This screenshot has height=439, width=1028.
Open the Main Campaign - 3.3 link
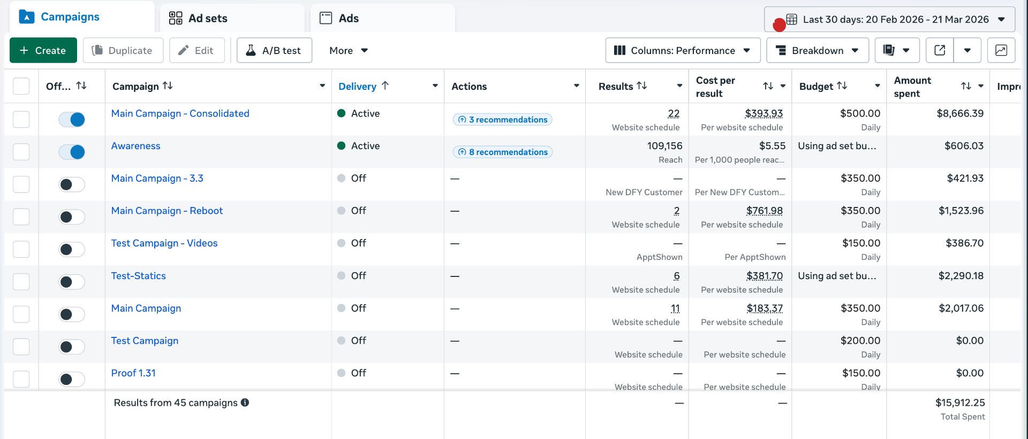tap(157, 179)
